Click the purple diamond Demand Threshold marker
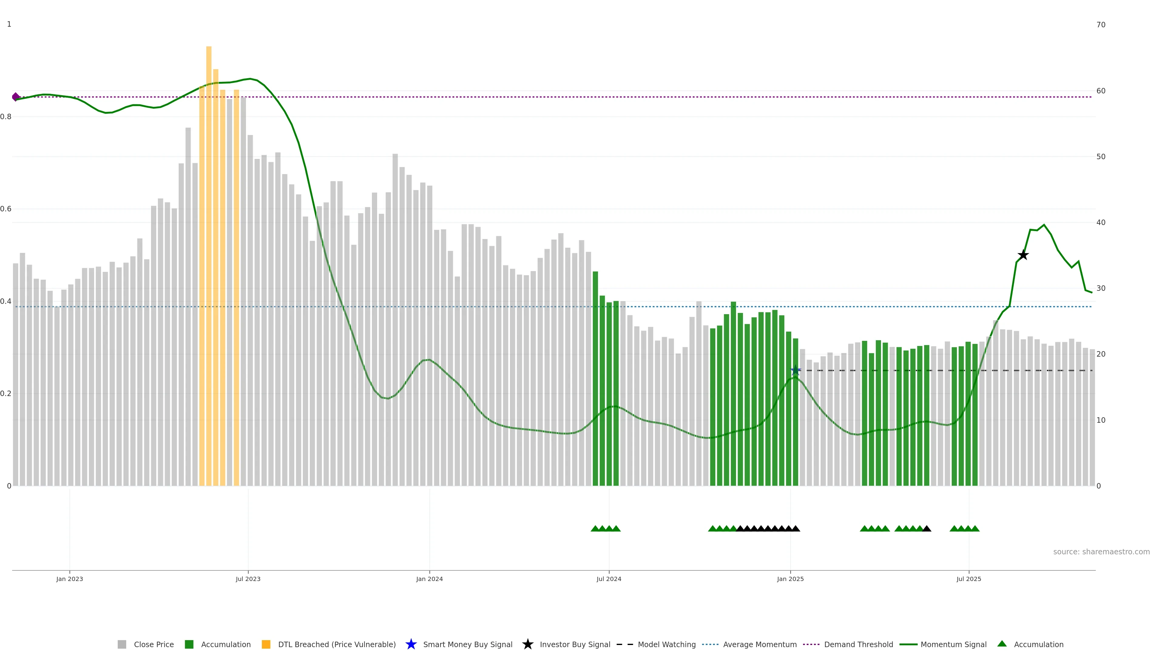Image resolution: width=1165 pixels, height=655 pixels. click(16, 97)
